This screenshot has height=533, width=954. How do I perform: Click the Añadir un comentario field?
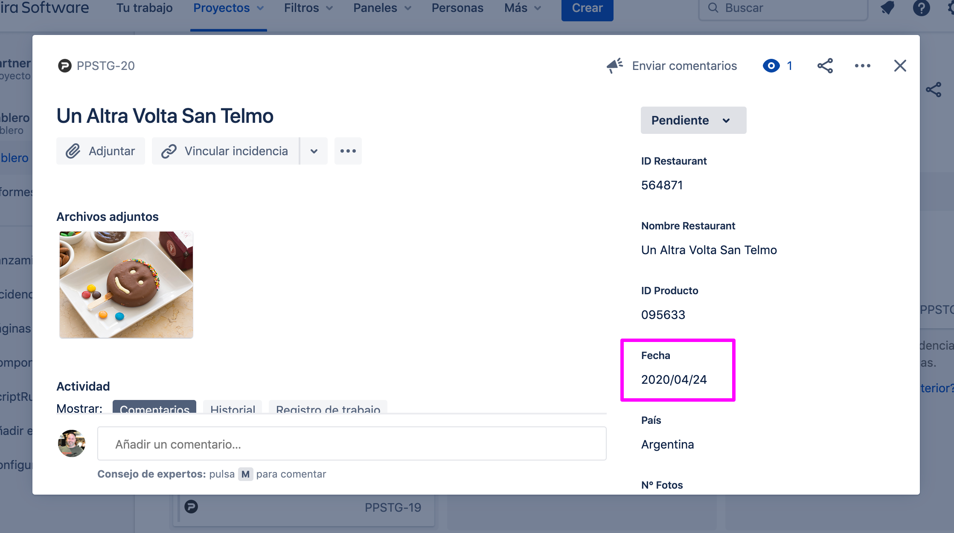[352, 444]
